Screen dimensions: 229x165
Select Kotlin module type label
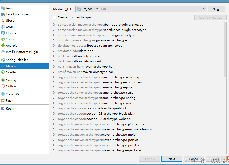(x=10, y=109)
